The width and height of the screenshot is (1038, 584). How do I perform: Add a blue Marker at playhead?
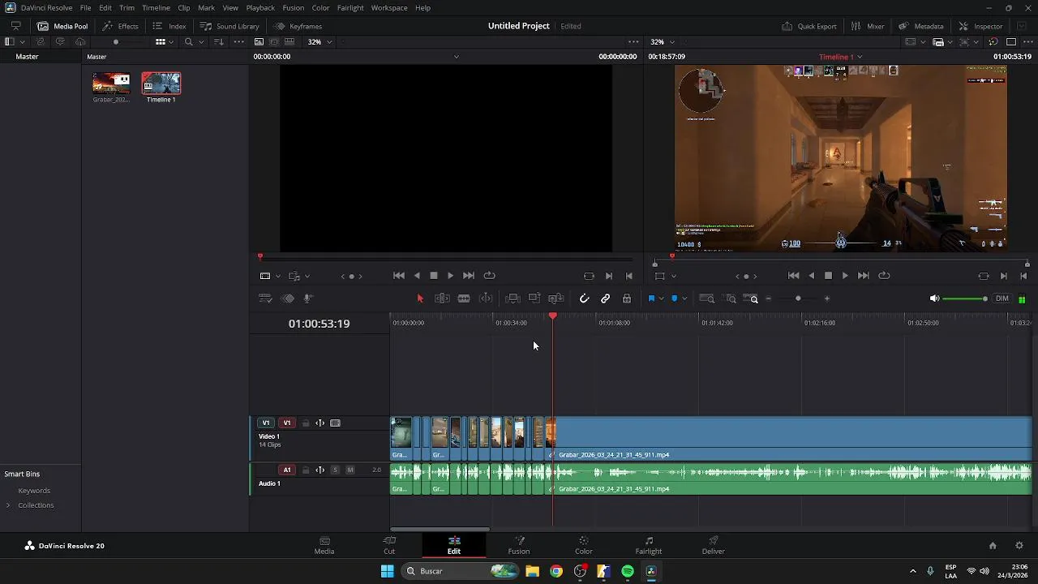point(674,298)
